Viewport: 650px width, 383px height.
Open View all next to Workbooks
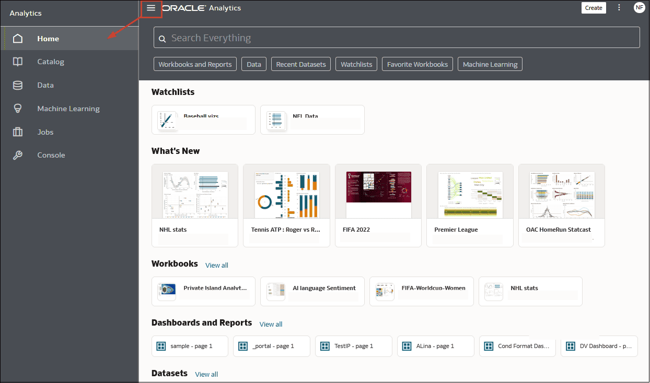[216, 265]
